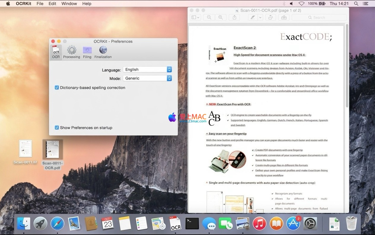Click the OCRKit icon in the Dock
375x235 pixels.
click(175, 224)
